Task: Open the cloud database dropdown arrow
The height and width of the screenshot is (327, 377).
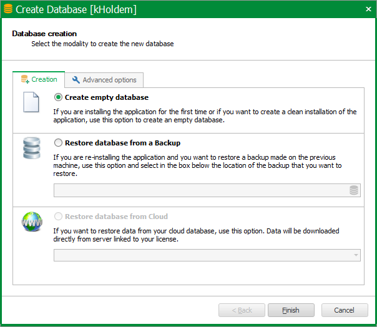Action: [x=356, y=255]
